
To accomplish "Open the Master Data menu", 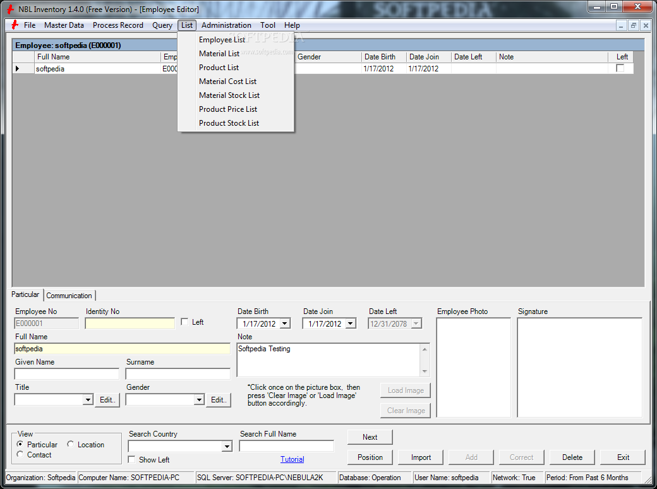I will tap(64, 25).
